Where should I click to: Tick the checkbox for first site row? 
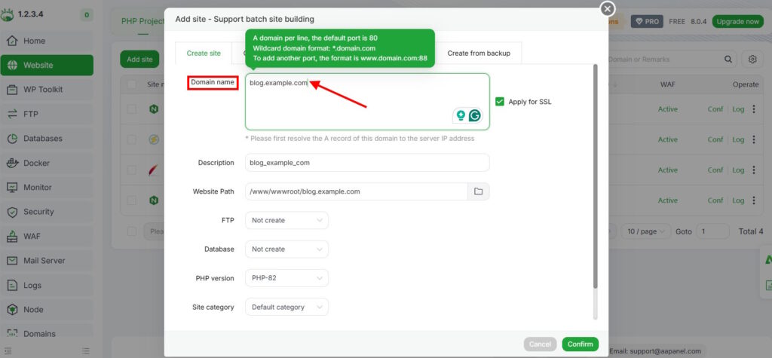point(132,109)
